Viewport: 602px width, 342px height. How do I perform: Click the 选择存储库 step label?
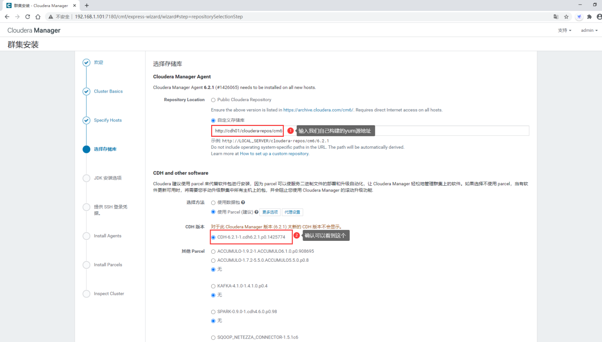point(105,149)
